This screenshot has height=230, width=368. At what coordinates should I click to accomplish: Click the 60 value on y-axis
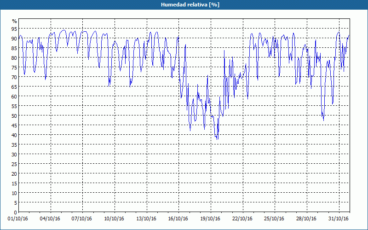pos(14,96)
